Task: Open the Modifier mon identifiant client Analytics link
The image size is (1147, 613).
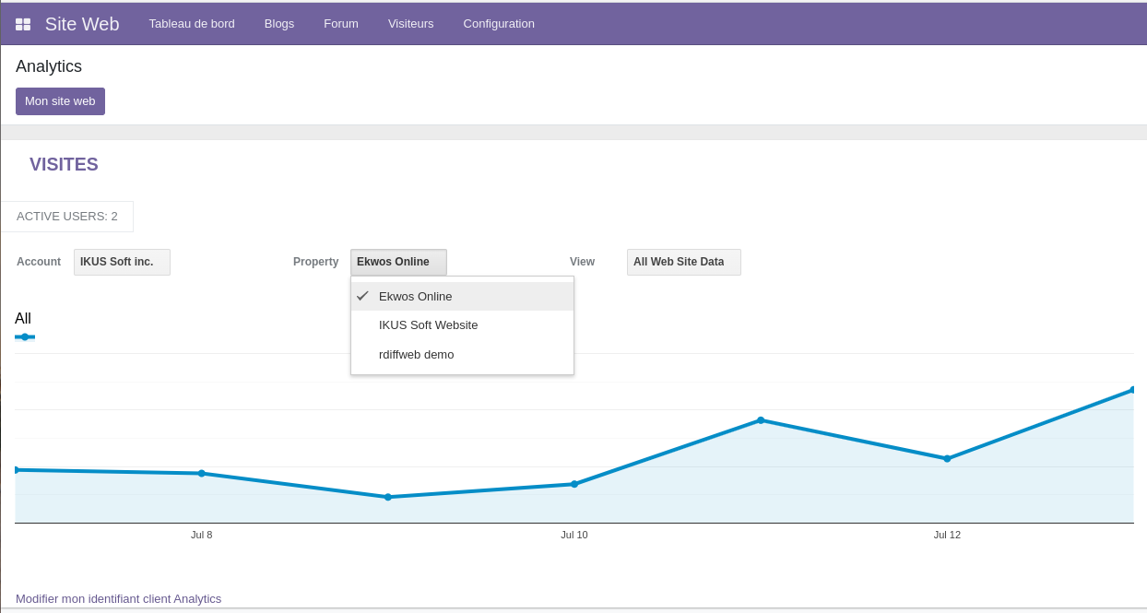Action: pyautogui.click(x=118, y=598)
